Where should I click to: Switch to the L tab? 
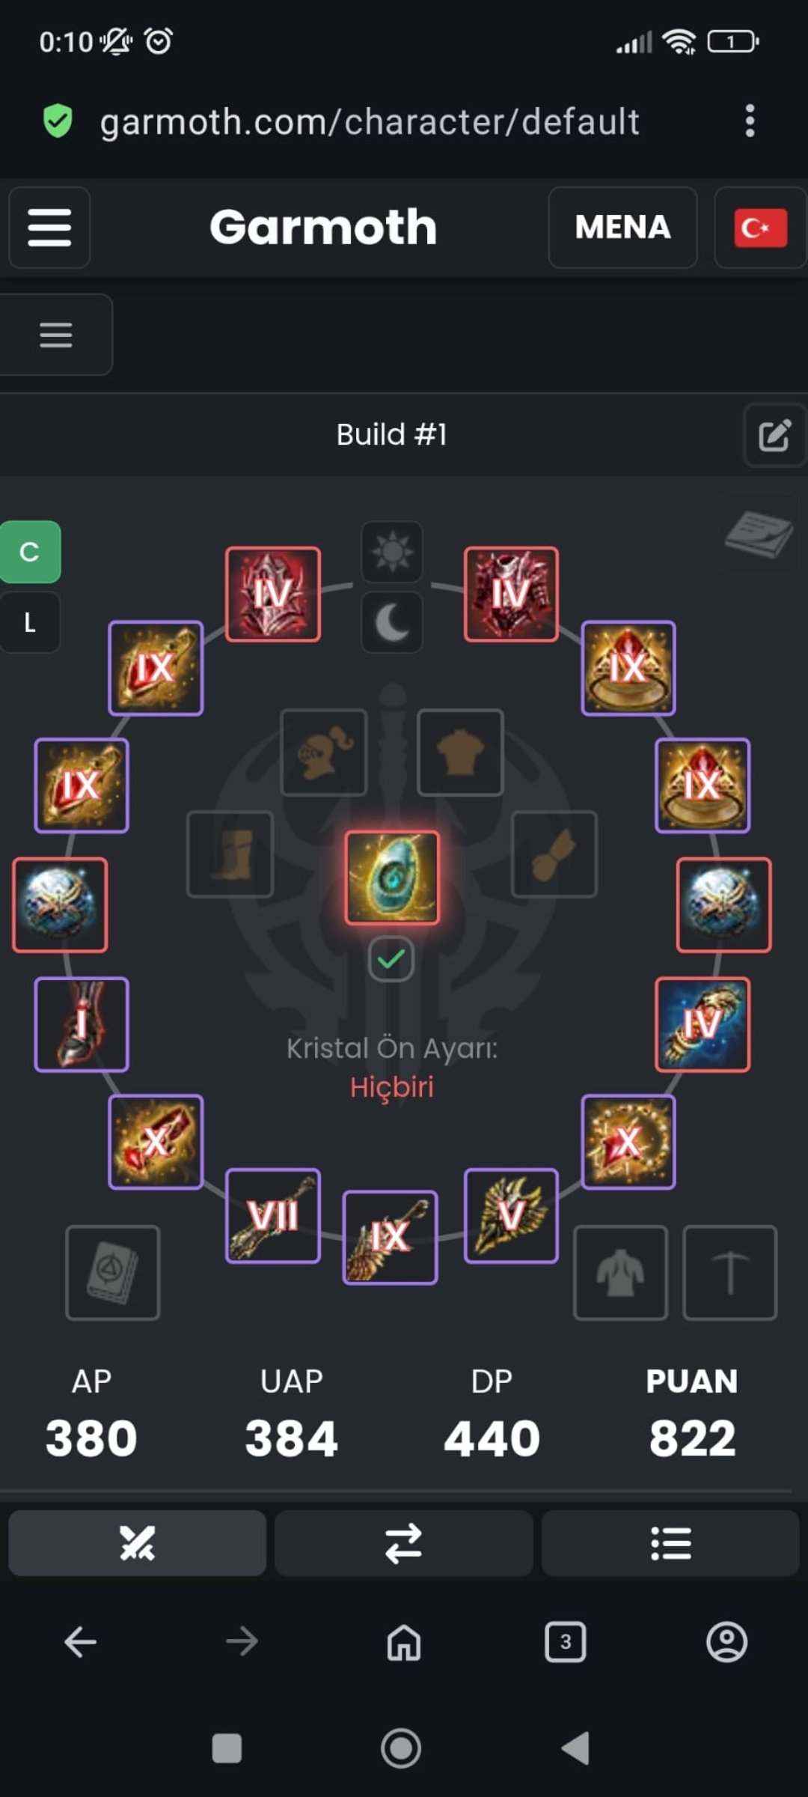tap(30, 622)
